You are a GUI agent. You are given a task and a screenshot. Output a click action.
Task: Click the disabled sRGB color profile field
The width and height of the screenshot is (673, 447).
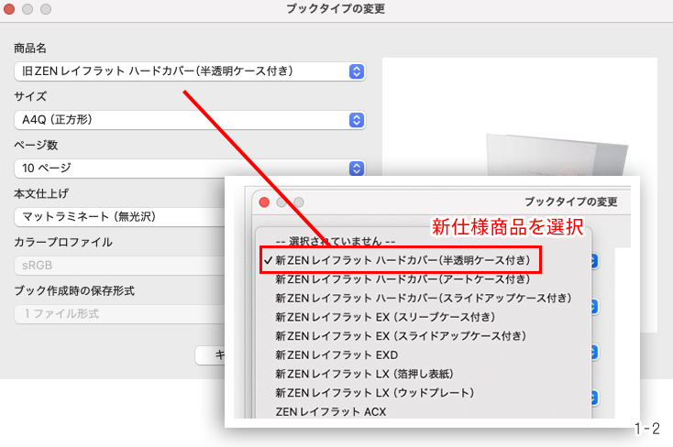click(x=119, y=265)
